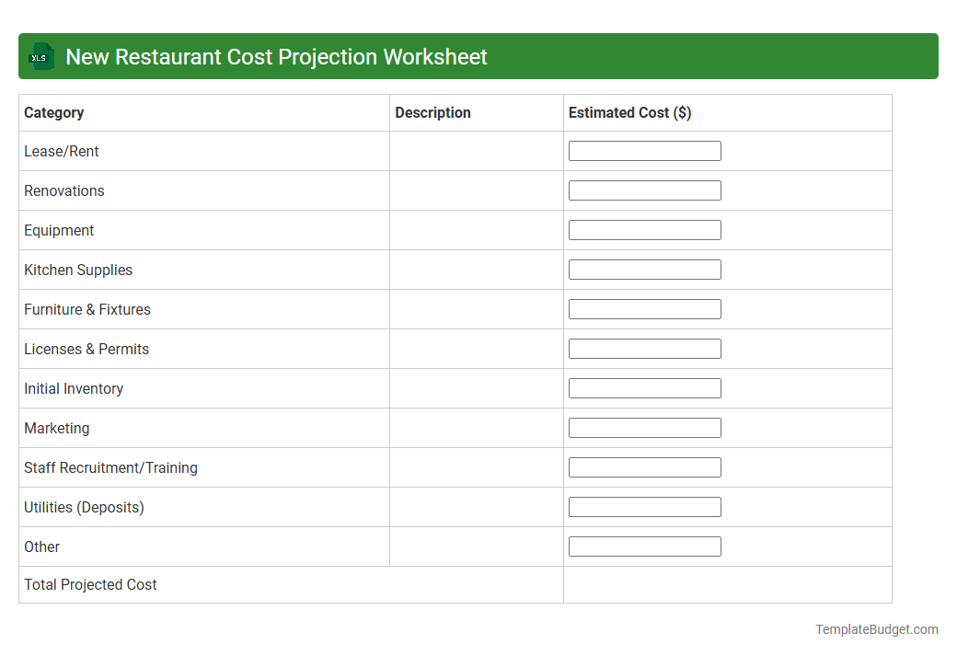Click the Kitchen Supplies cost input field
This screenshot has height=656, width=957.
[x=644, y=269]
